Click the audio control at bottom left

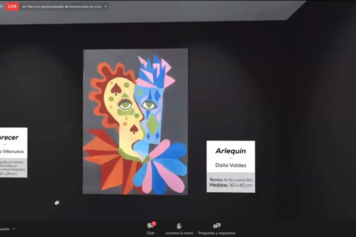point(4,229)
